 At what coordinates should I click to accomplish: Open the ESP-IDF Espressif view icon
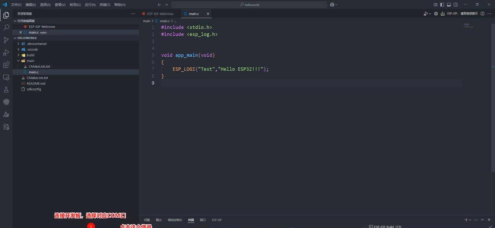(6, 102)
